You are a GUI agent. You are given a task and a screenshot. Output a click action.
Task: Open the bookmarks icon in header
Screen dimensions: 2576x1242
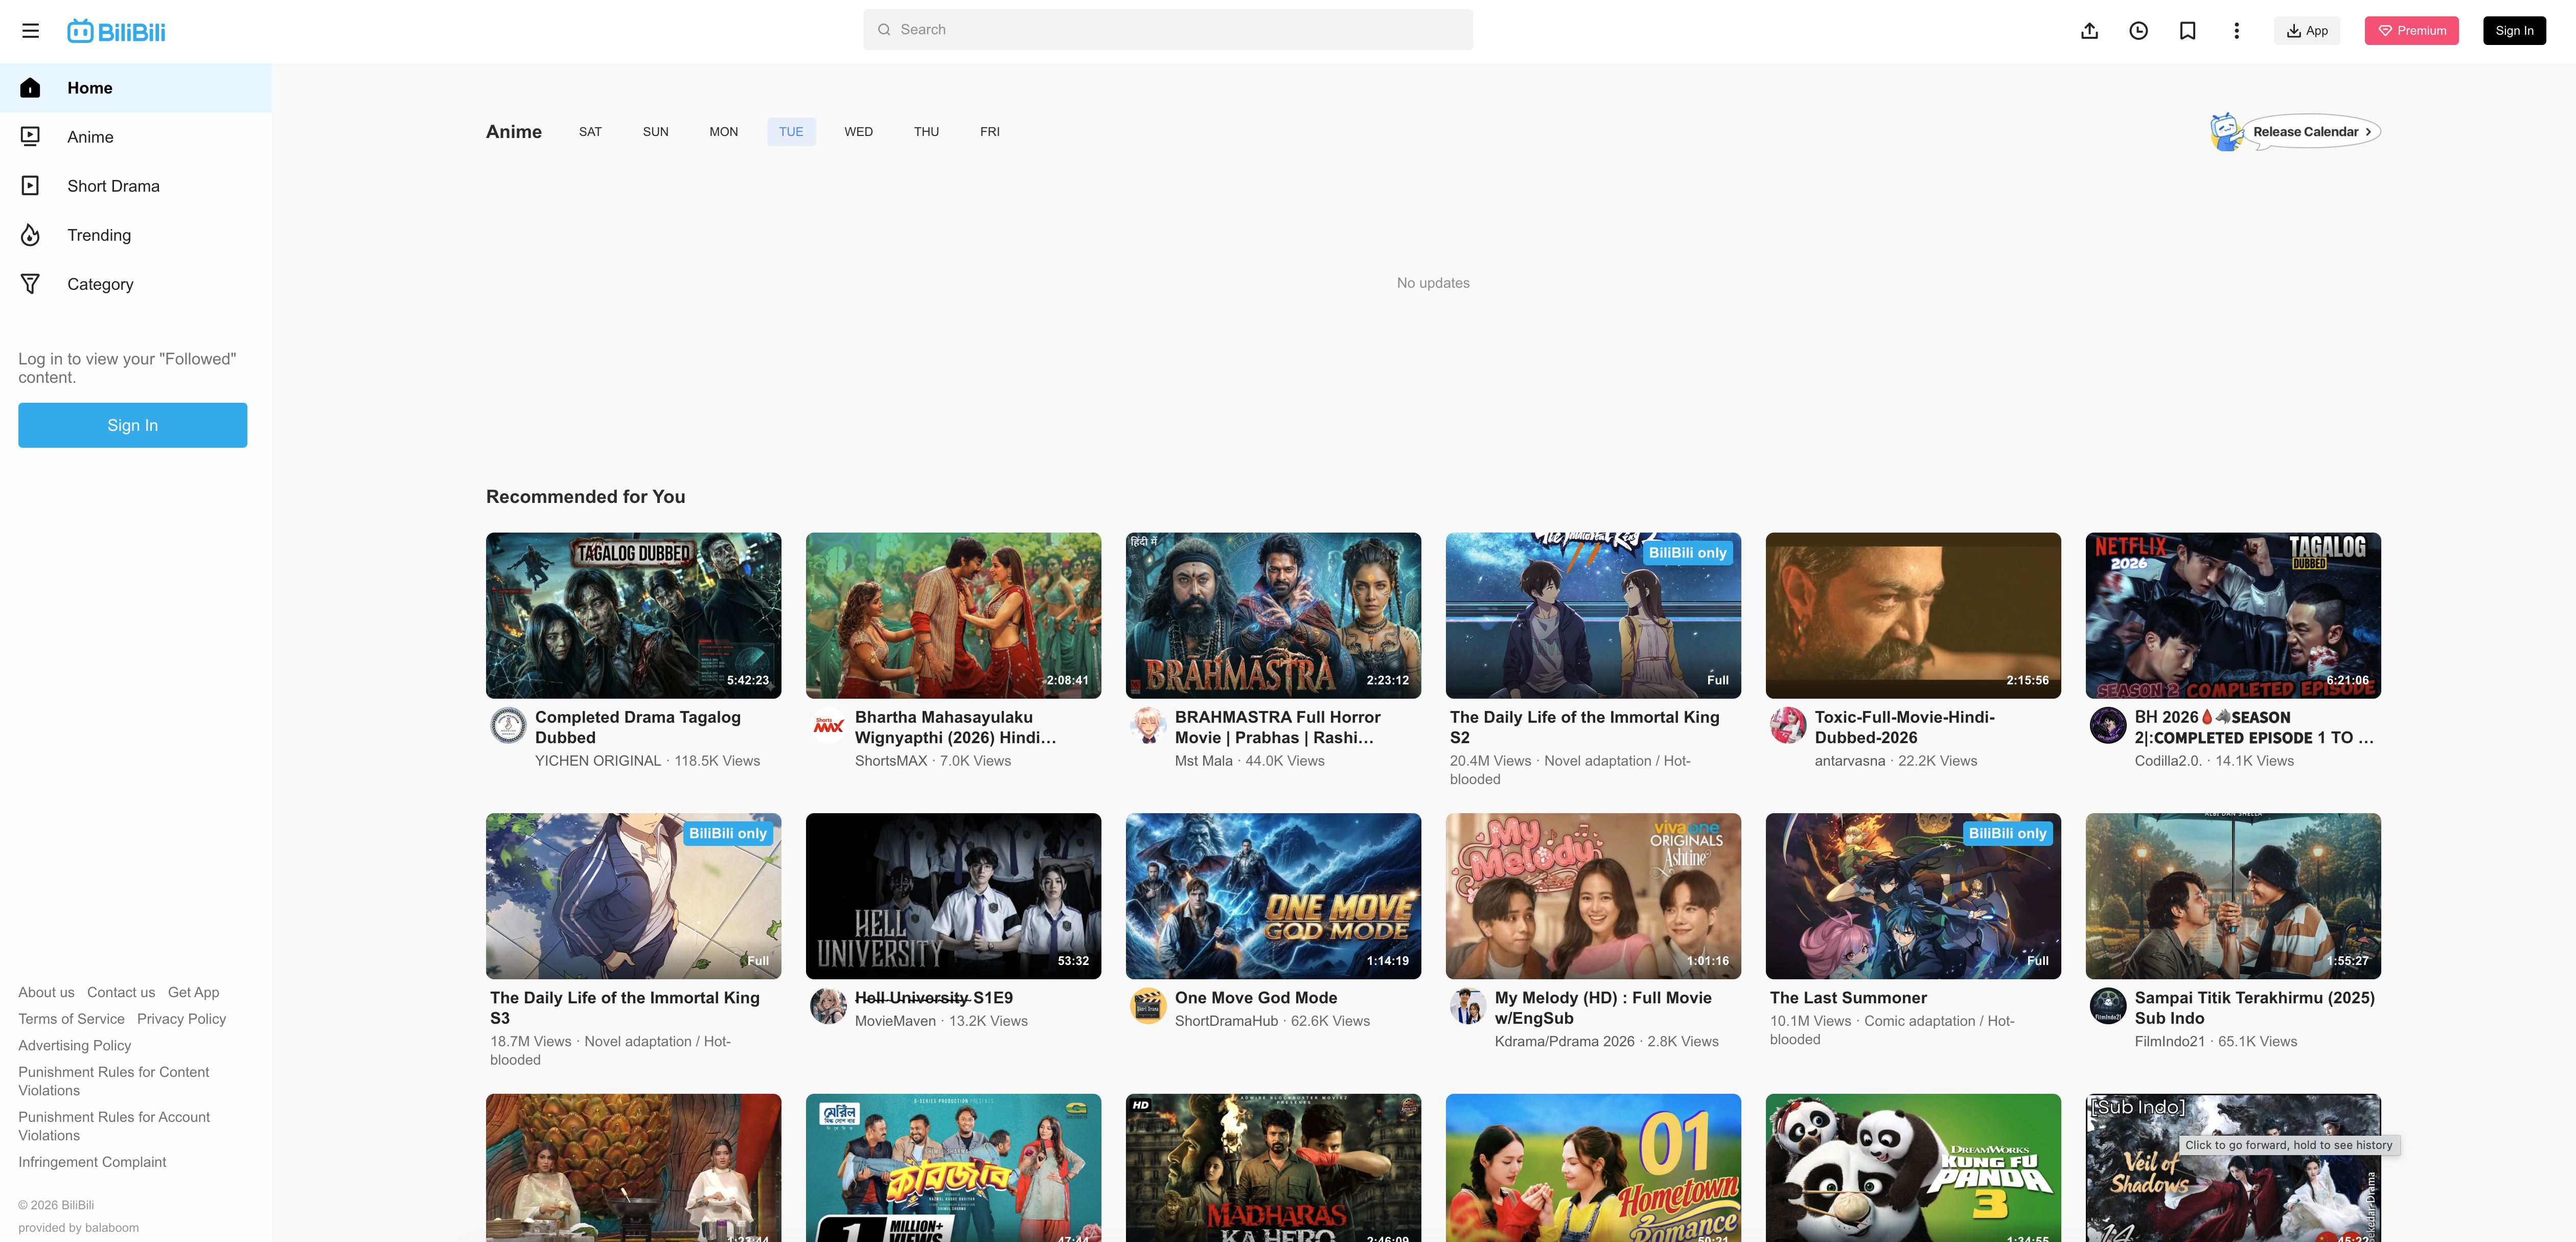click(x=2187, y=31)
